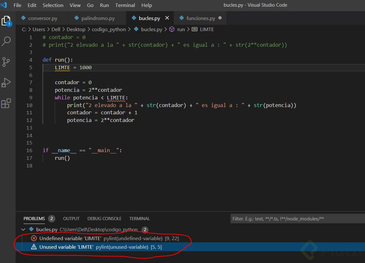
Task: Click the run() call on line 17
Action: tap(62, 158)
